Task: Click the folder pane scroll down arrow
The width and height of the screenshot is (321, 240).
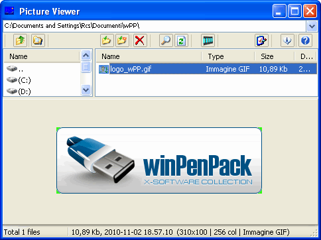Action: point(86,90)
